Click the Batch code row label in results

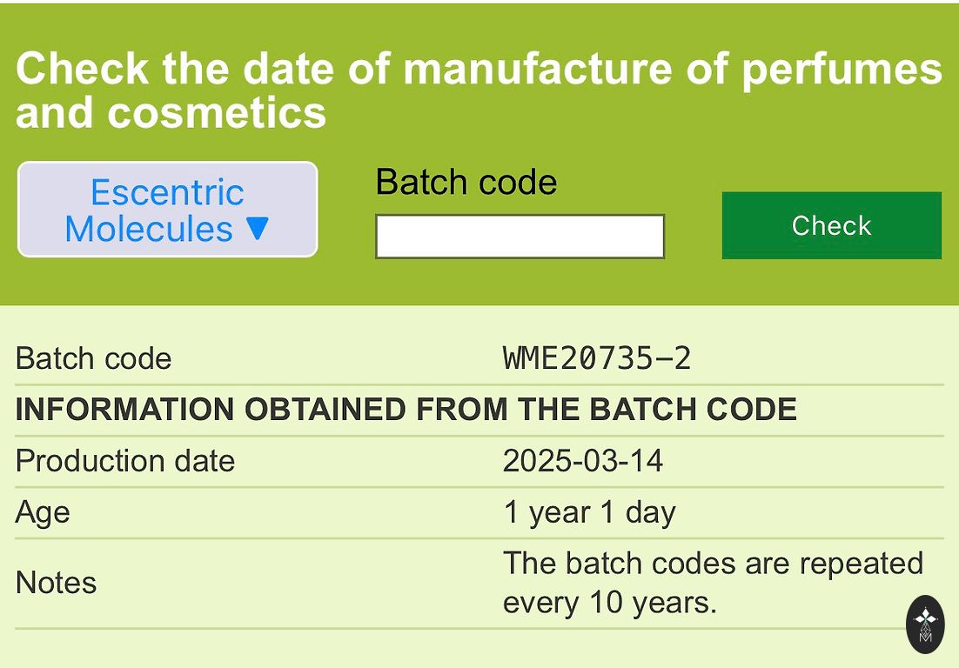point(94,358)
